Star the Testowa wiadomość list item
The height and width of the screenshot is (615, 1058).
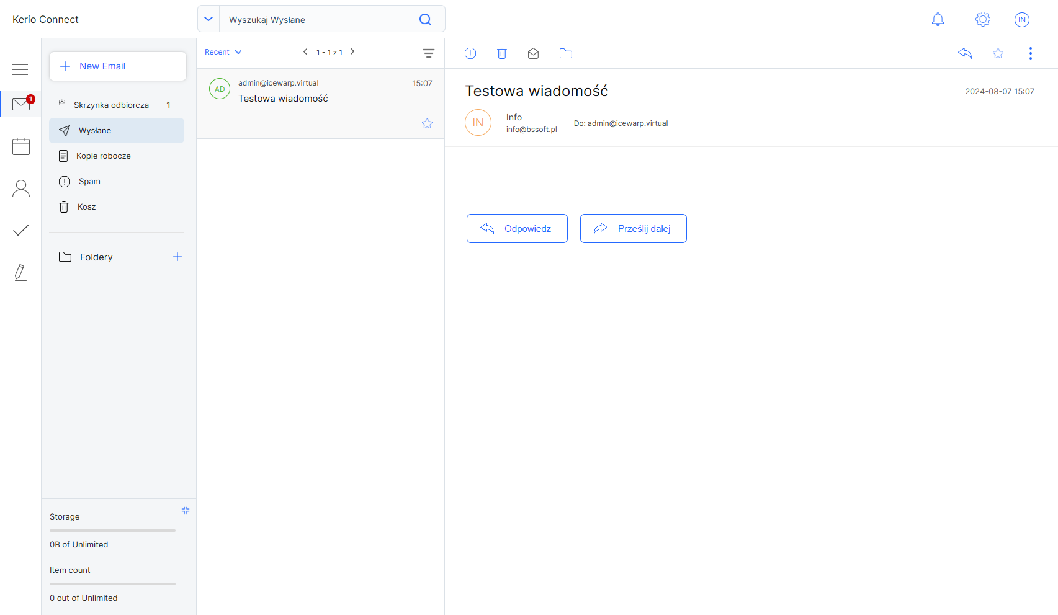coord(427,123)
